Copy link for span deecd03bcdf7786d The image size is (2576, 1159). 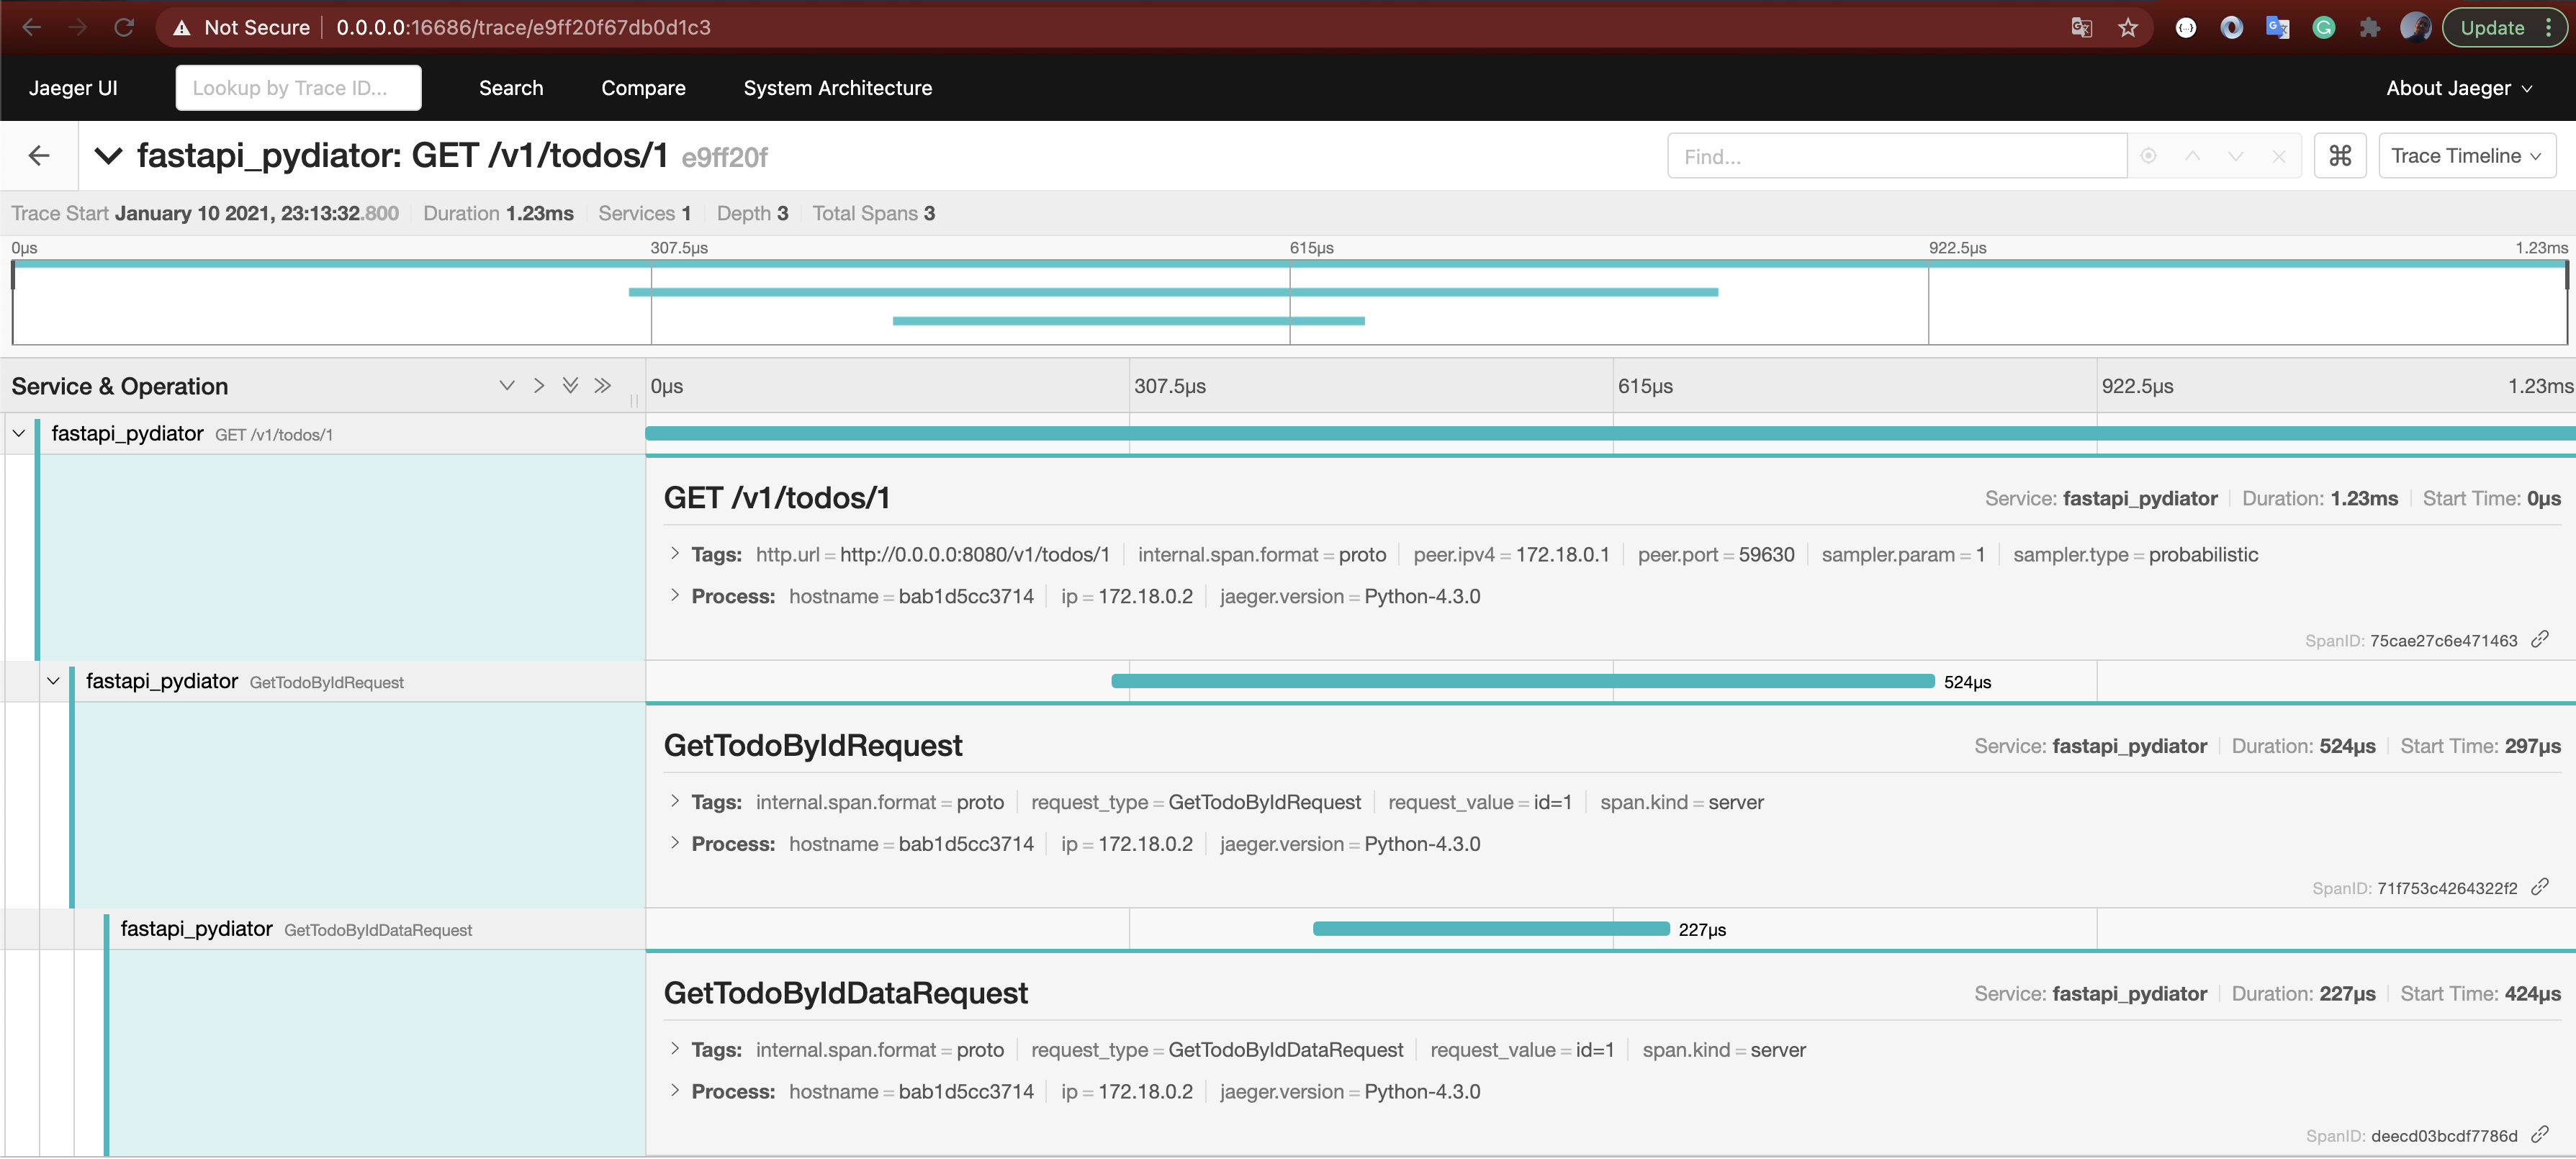[2539, 1134]
